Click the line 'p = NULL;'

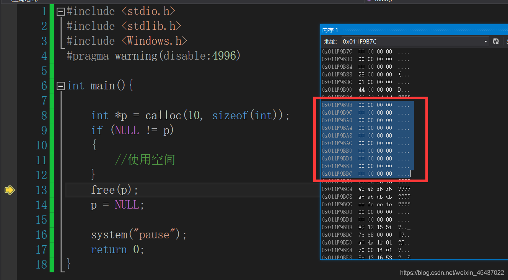117,205
